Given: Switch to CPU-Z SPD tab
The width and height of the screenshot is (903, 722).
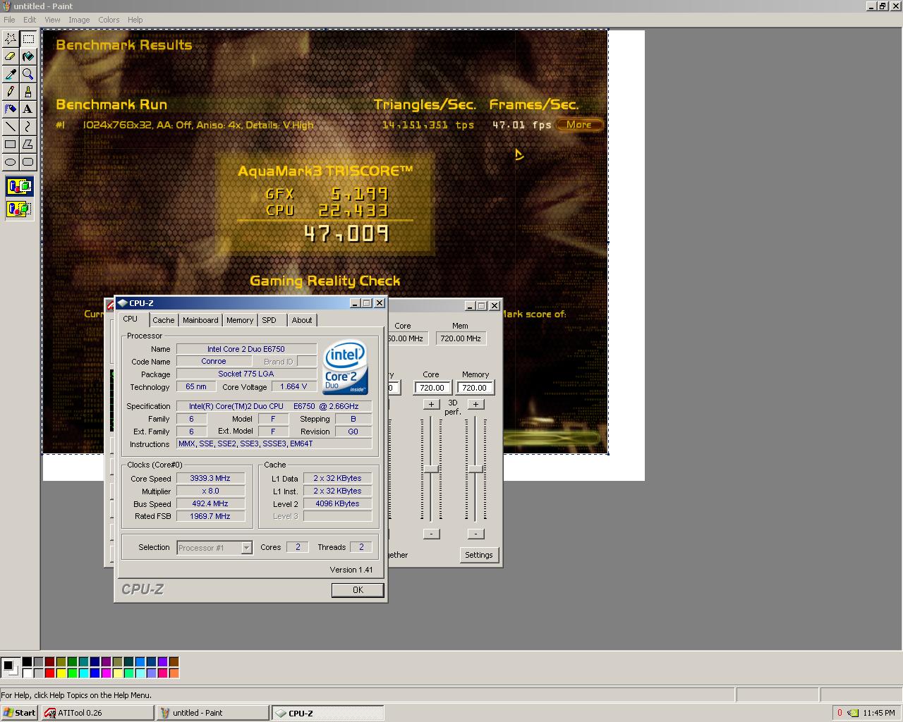Looking at the screenshot, I should point(269,320).
